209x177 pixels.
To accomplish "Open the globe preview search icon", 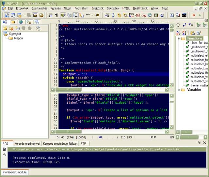I will (x=150, y=15).
